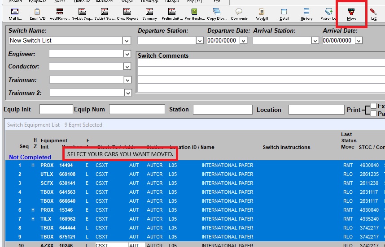Image resolution: width=385 pixels, height=247 pixels.
Task: Open the Waybill scroll icon
Action: 262,14
